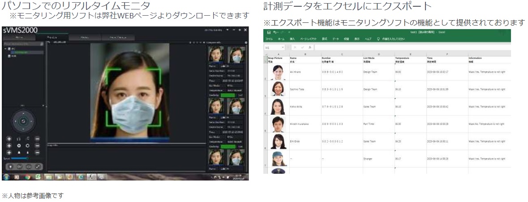
Task: Click search icon in sVMS2000 device search box
Action: point(42,44)
